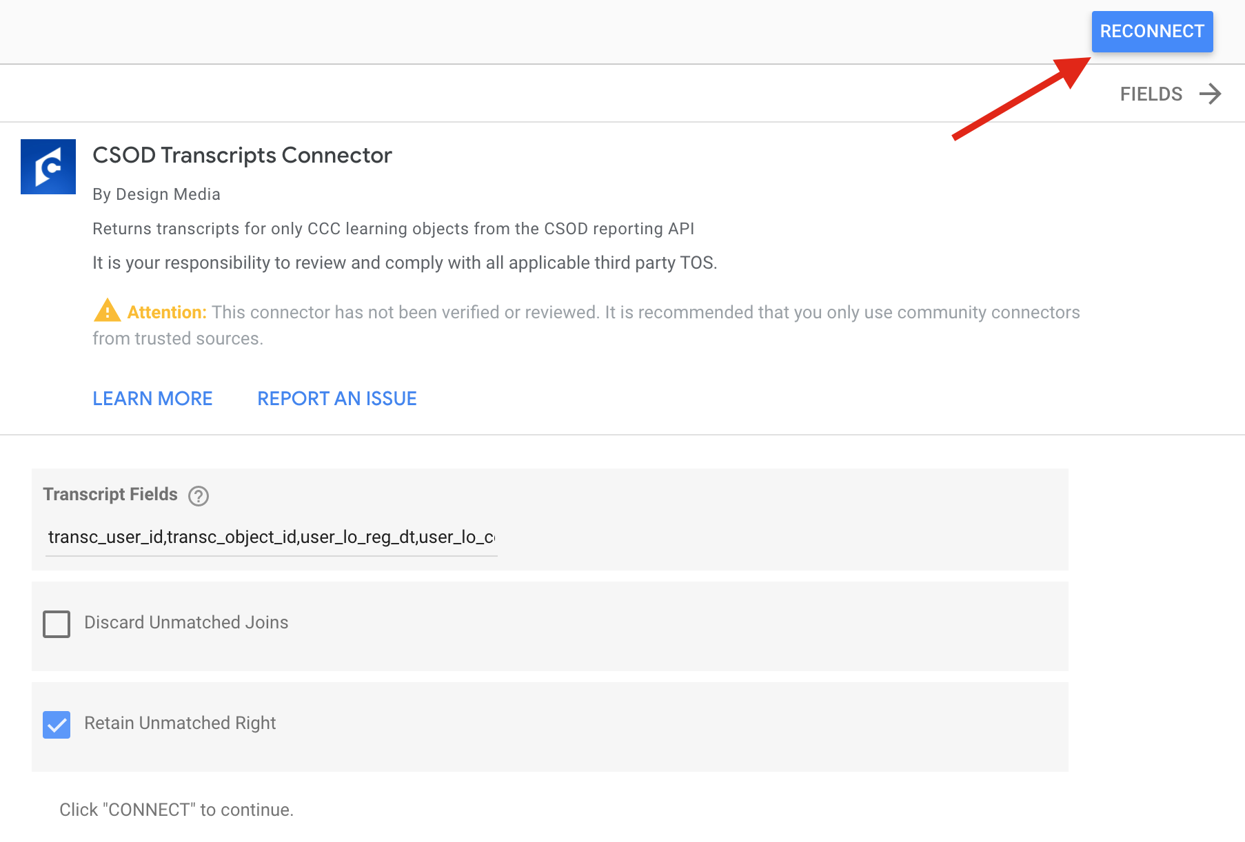1245x842 pixels.
Task: Click the Discard Unmatched Joins label
Action: click(186, 622)
